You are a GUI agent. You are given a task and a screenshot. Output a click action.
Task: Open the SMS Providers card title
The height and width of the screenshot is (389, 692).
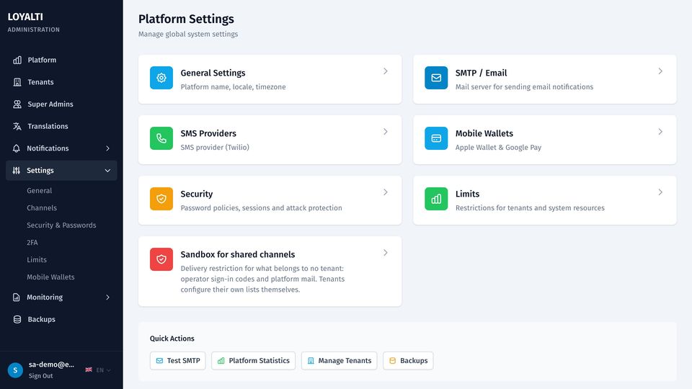tap(208, 133)
